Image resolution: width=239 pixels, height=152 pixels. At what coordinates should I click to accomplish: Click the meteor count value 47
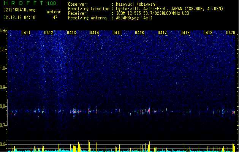click(55, 17)
